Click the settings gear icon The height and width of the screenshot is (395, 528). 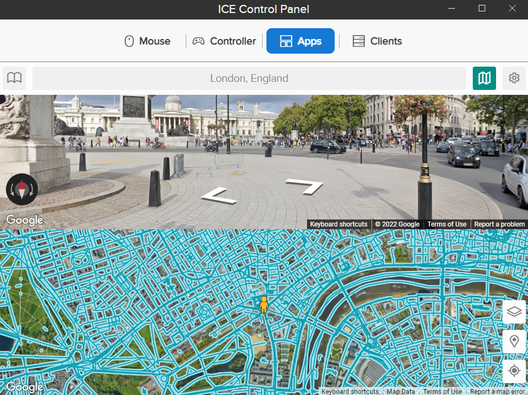click(x=513, y=78)
